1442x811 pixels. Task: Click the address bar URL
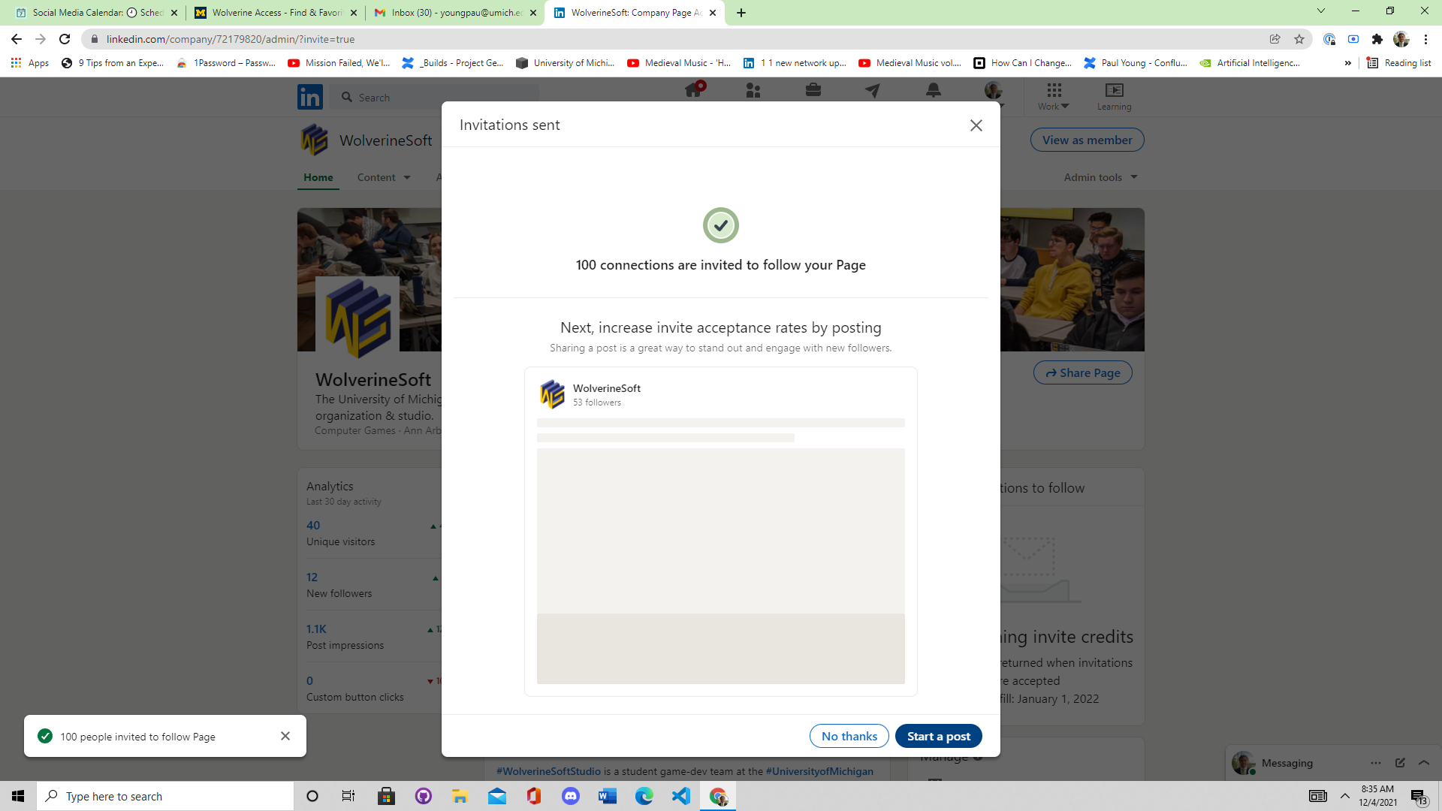click(x=230, y=39)
